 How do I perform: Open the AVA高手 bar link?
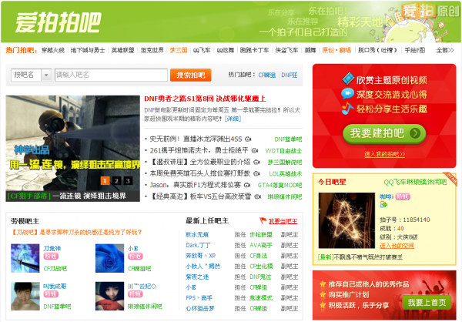point(261,245)
